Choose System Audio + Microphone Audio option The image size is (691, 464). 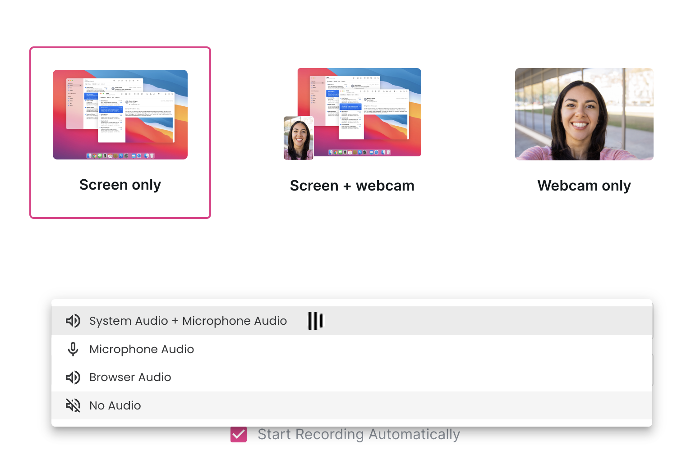[x=188, y=321]
